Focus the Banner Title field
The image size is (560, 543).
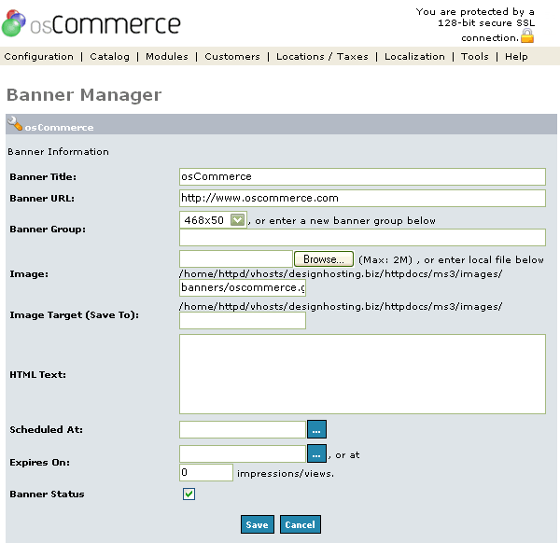point(362,176)
